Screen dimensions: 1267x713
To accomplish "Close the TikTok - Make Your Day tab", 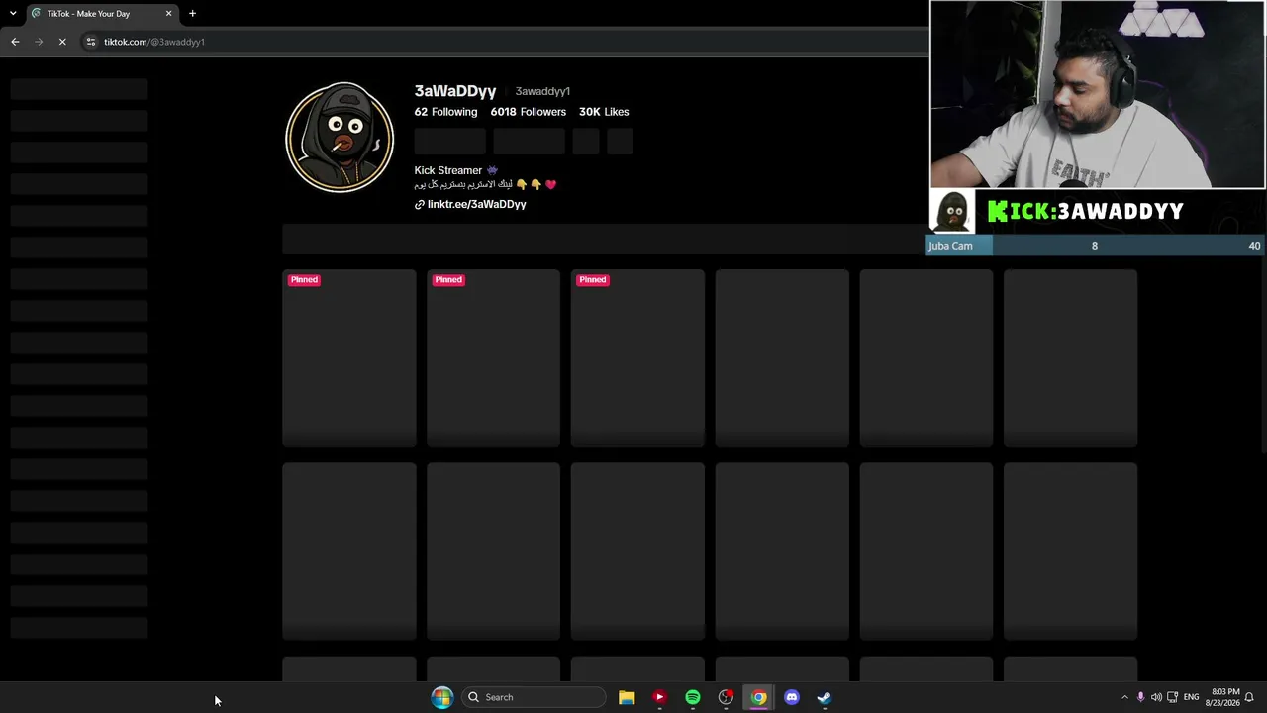I will 168,14.
